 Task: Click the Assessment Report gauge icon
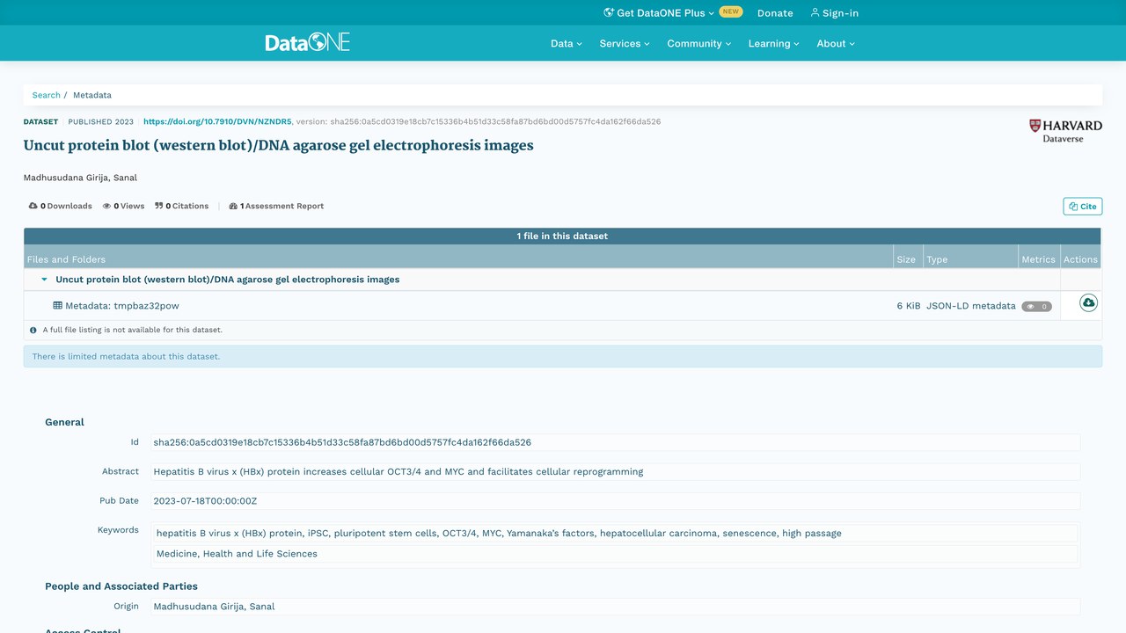click(x=233, y=206)
